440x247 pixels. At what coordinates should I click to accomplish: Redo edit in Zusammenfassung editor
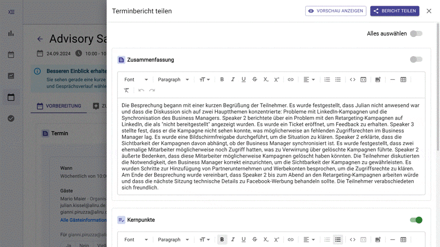[x=152, y=90]
